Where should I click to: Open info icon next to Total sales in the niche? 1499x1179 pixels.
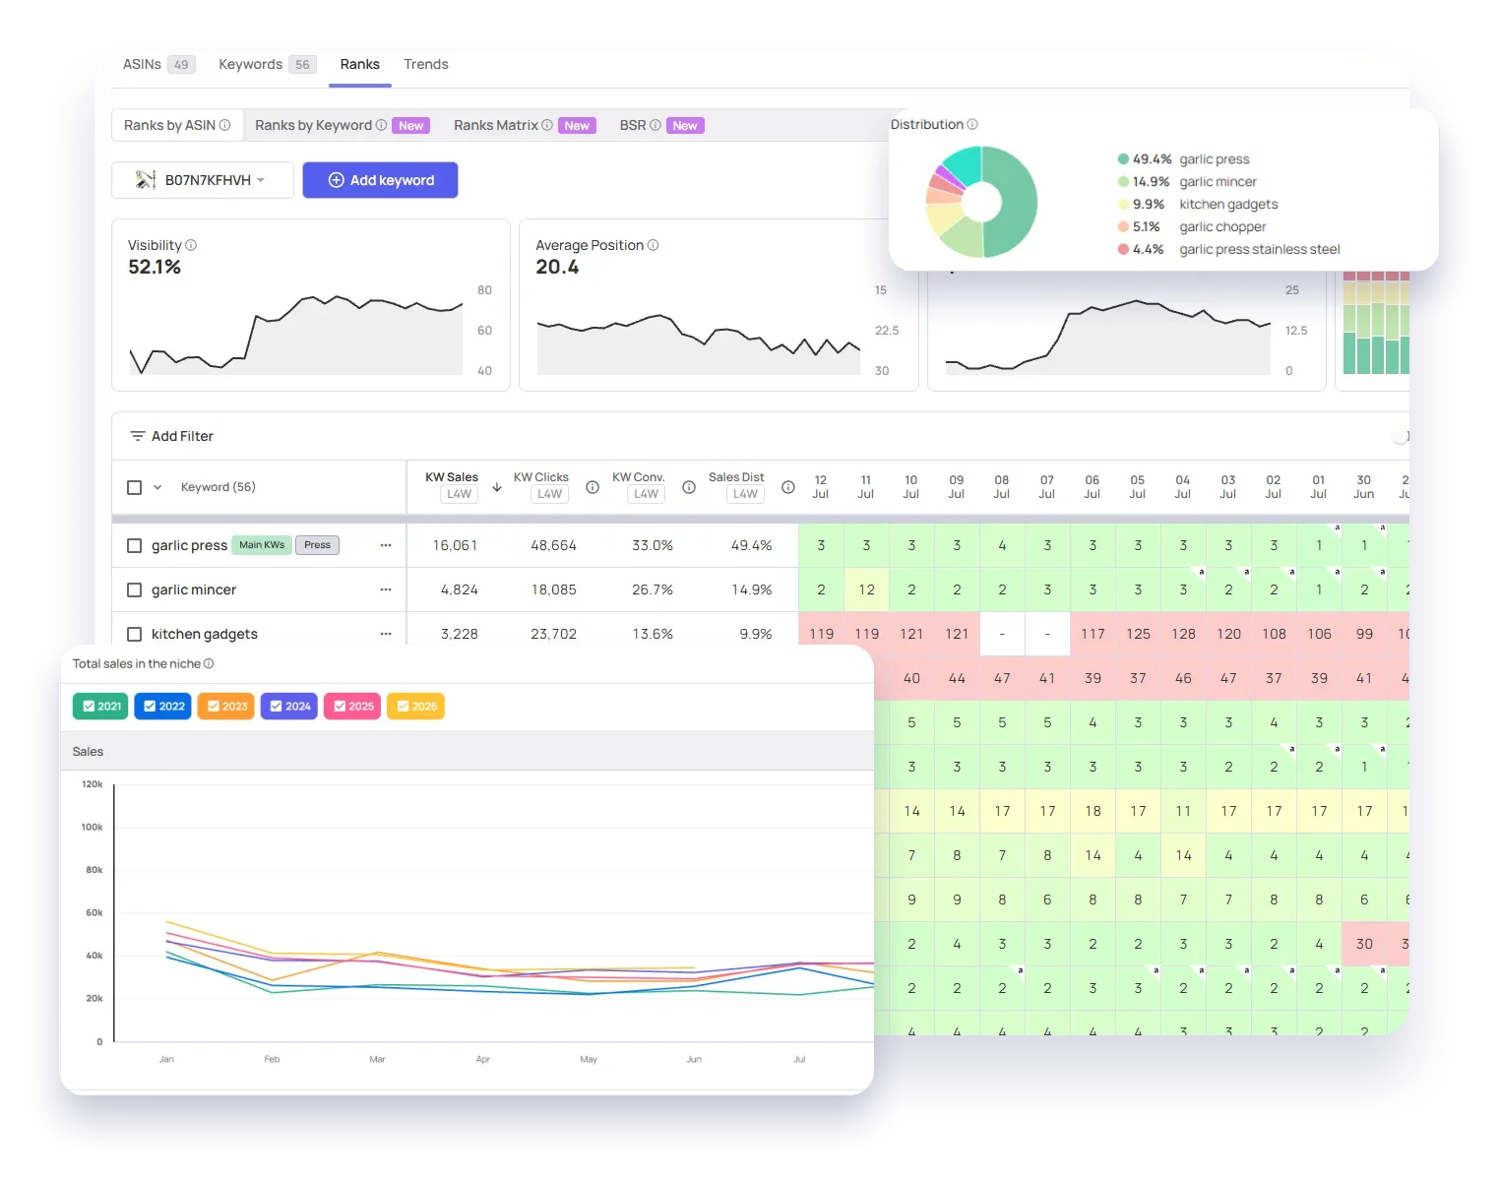click(x=209, y=664)
